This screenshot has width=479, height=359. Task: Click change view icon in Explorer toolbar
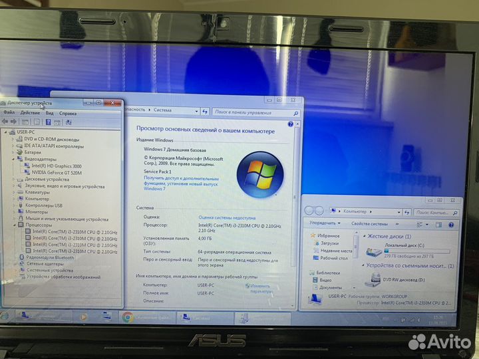[420, 225]
